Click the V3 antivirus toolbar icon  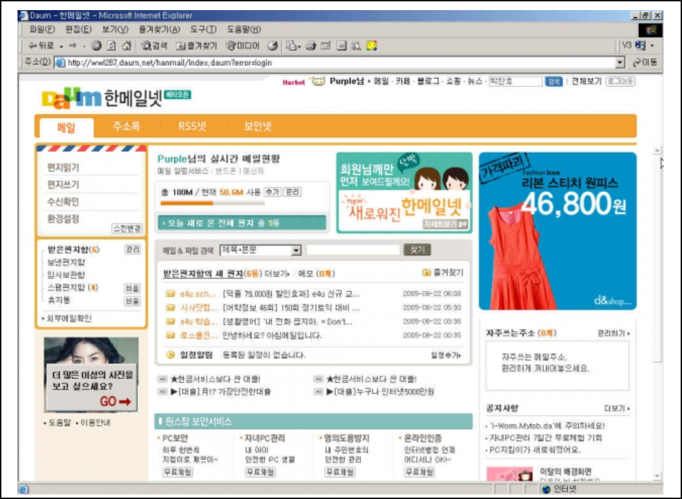click(640, 45)
